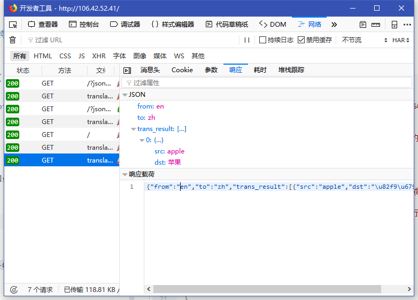418x300 pixels.
Task: Filter requests by WS
Action: [179, 56]
